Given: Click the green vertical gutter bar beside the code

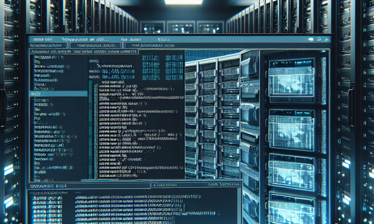Looking at the screenshot, I should coord(91,129).
